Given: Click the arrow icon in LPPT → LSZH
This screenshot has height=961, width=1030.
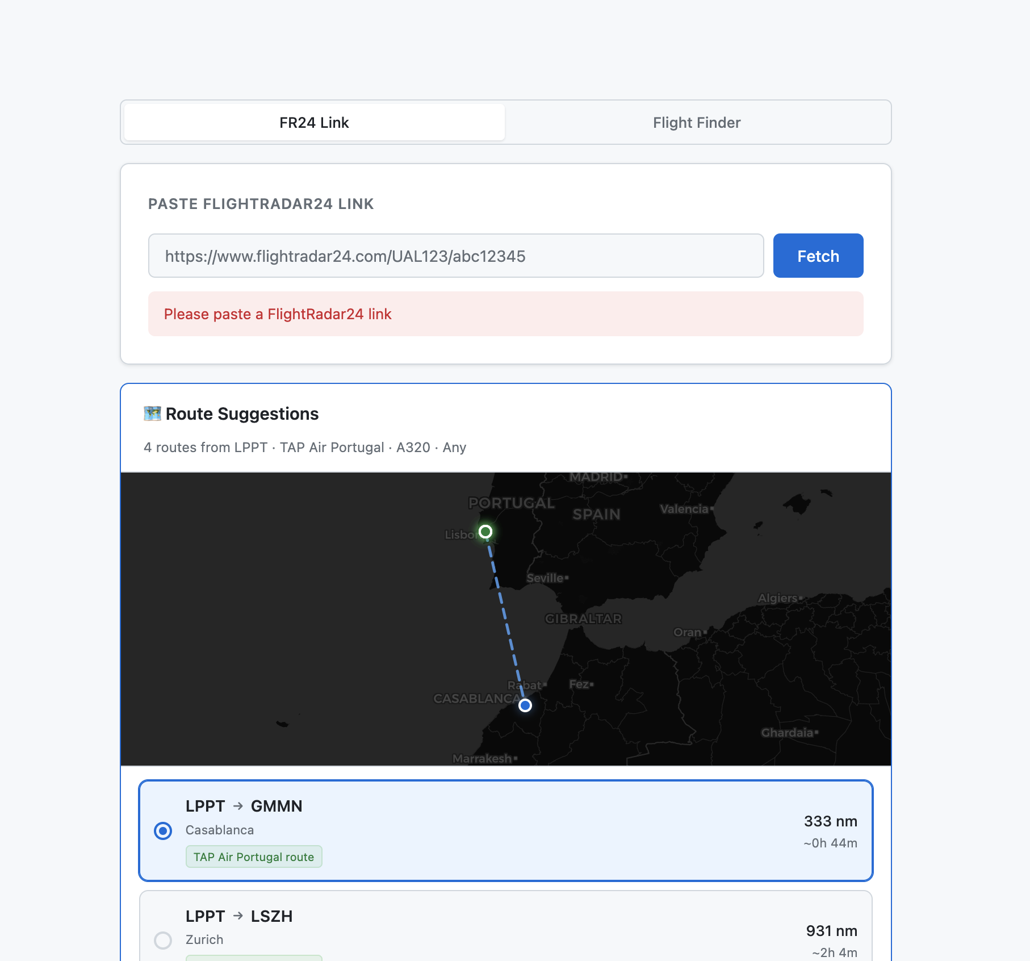Looking at the screenshot, I should click(x=238, y=916).
